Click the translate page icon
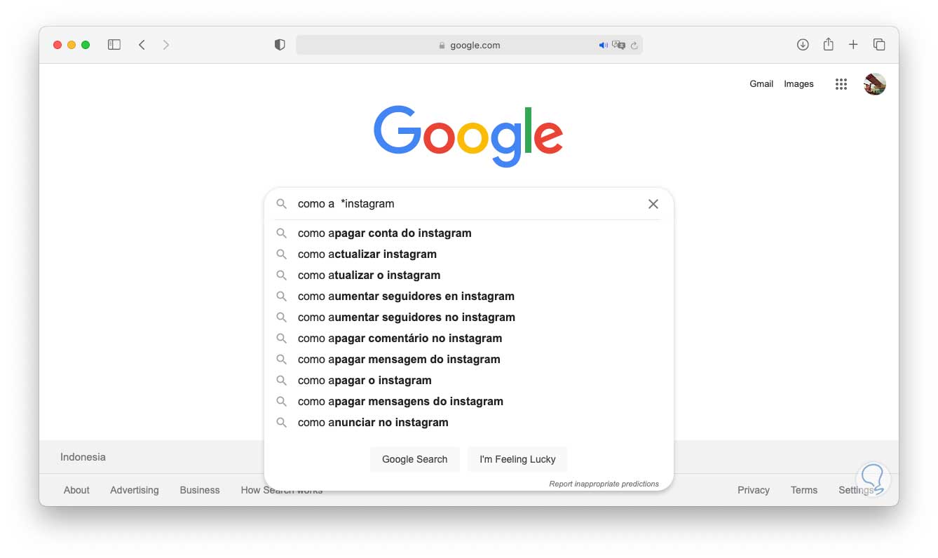The width and height of the screenshot is (938, 558). (x=618, y=46)
